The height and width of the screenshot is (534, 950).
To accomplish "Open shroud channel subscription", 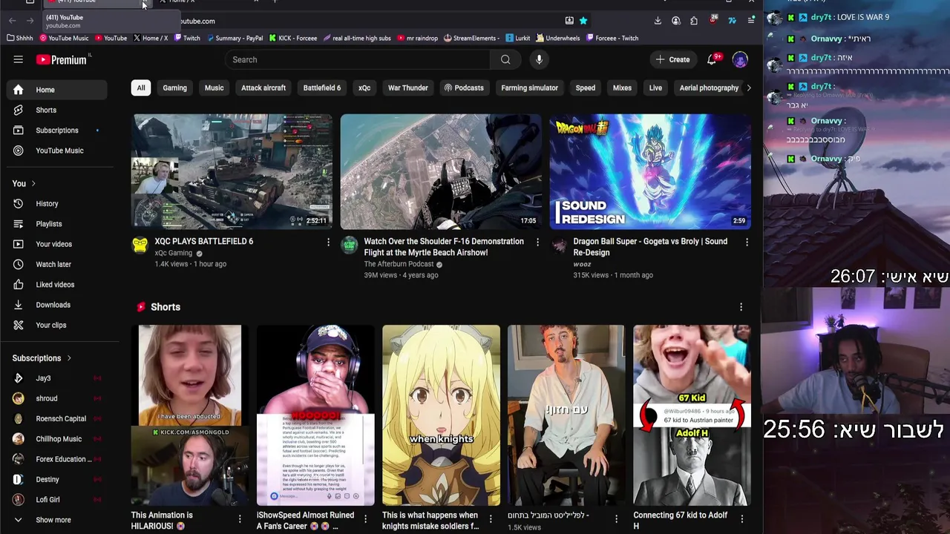I will [x=57, y=398].
